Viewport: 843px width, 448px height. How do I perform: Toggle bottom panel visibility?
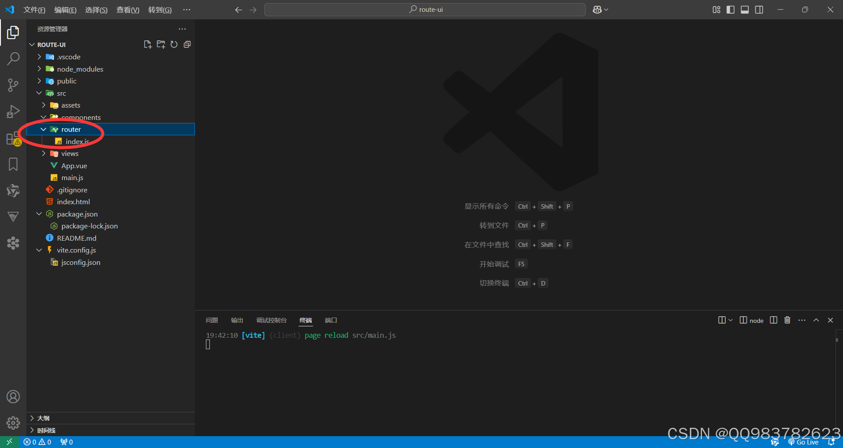[x=745, y=10]
